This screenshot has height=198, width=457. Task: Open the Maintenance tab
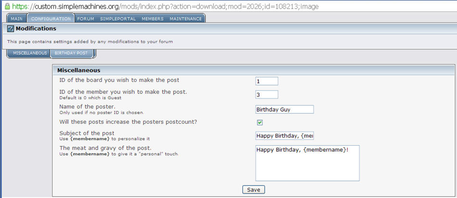[x=186, y=19]
